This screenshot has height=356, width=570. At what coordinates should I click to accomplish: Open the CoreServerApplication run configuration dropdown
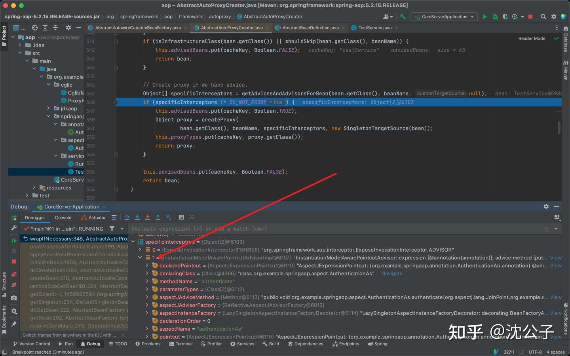coord(444,17)
